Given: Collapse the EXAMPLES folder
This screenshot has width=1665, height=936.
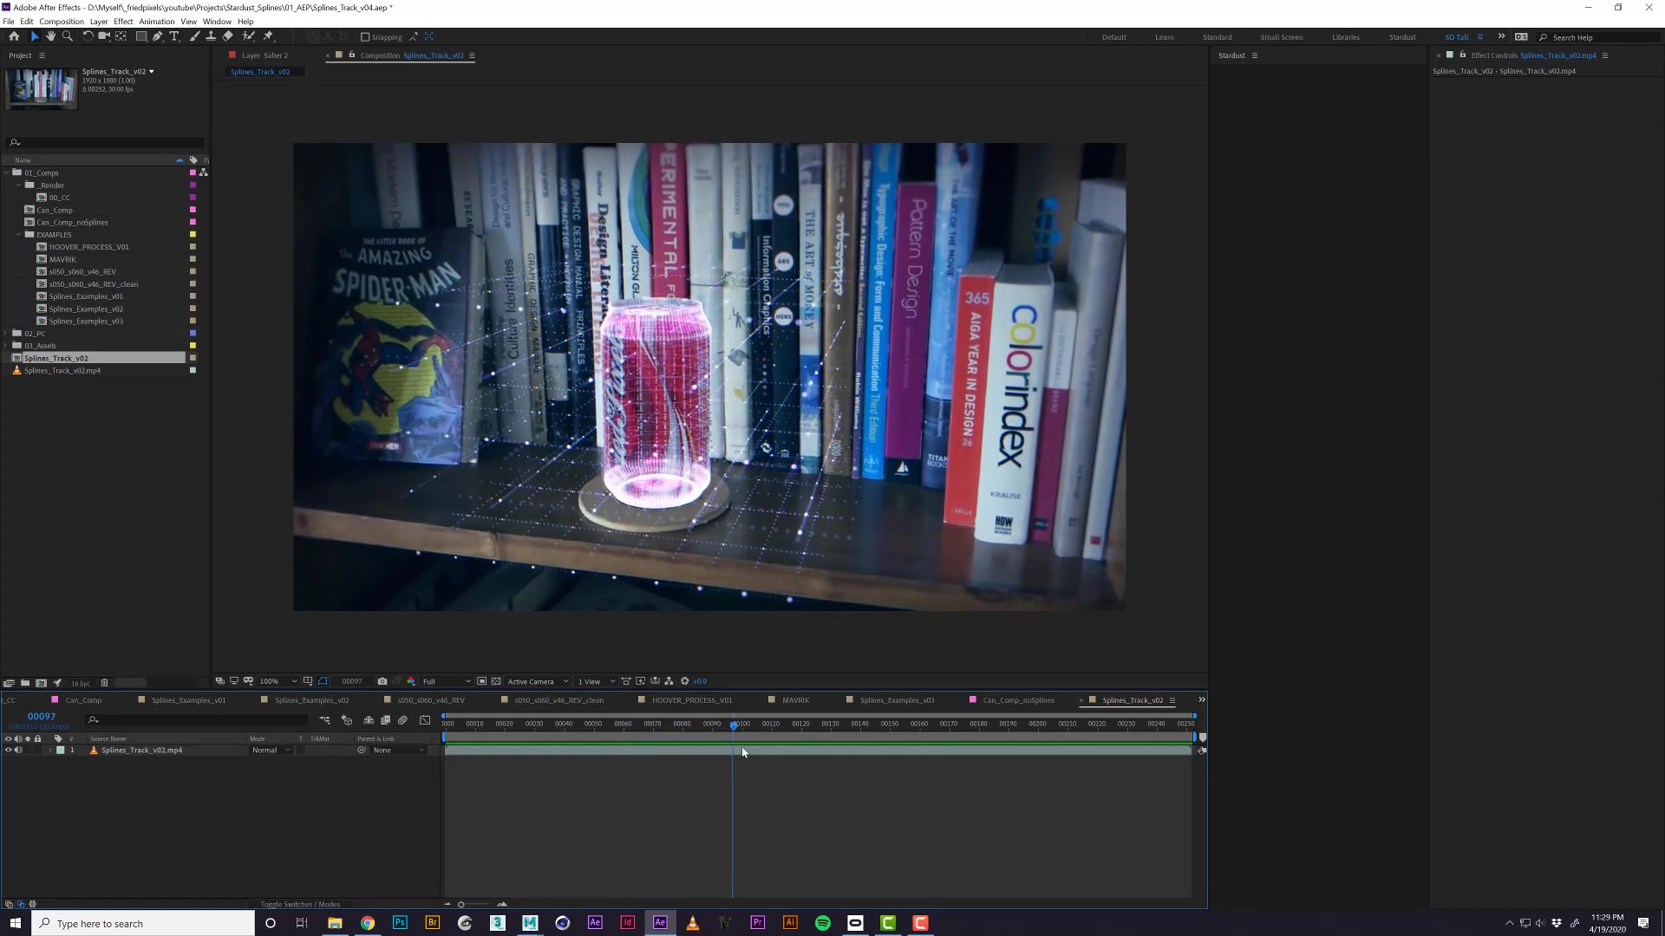Looking at the screenshot, I should [x=19, y=235].
